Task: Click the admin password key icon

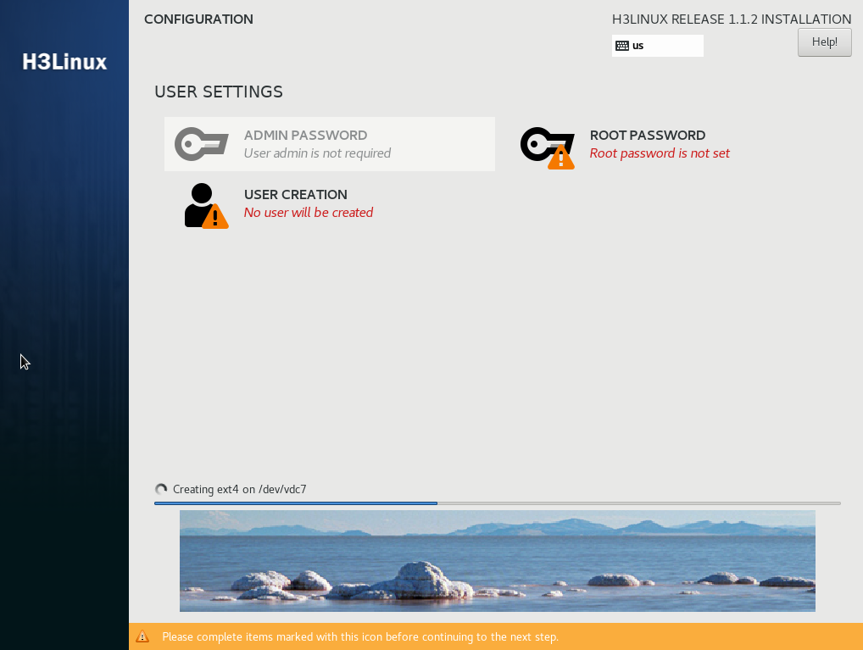Action: click(x=202, y=144)
